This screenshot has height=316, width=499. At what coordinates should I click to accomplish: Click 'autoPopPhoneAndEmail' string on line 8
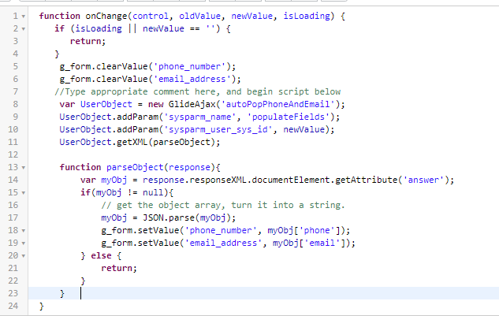click(277, 104)
